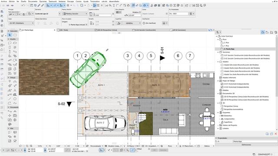Click the Redo arrow in top toolbar

(x=27, y=6)
